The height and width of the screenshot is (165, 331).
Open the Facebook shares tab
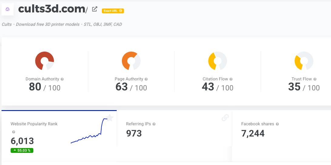point(257,124)
